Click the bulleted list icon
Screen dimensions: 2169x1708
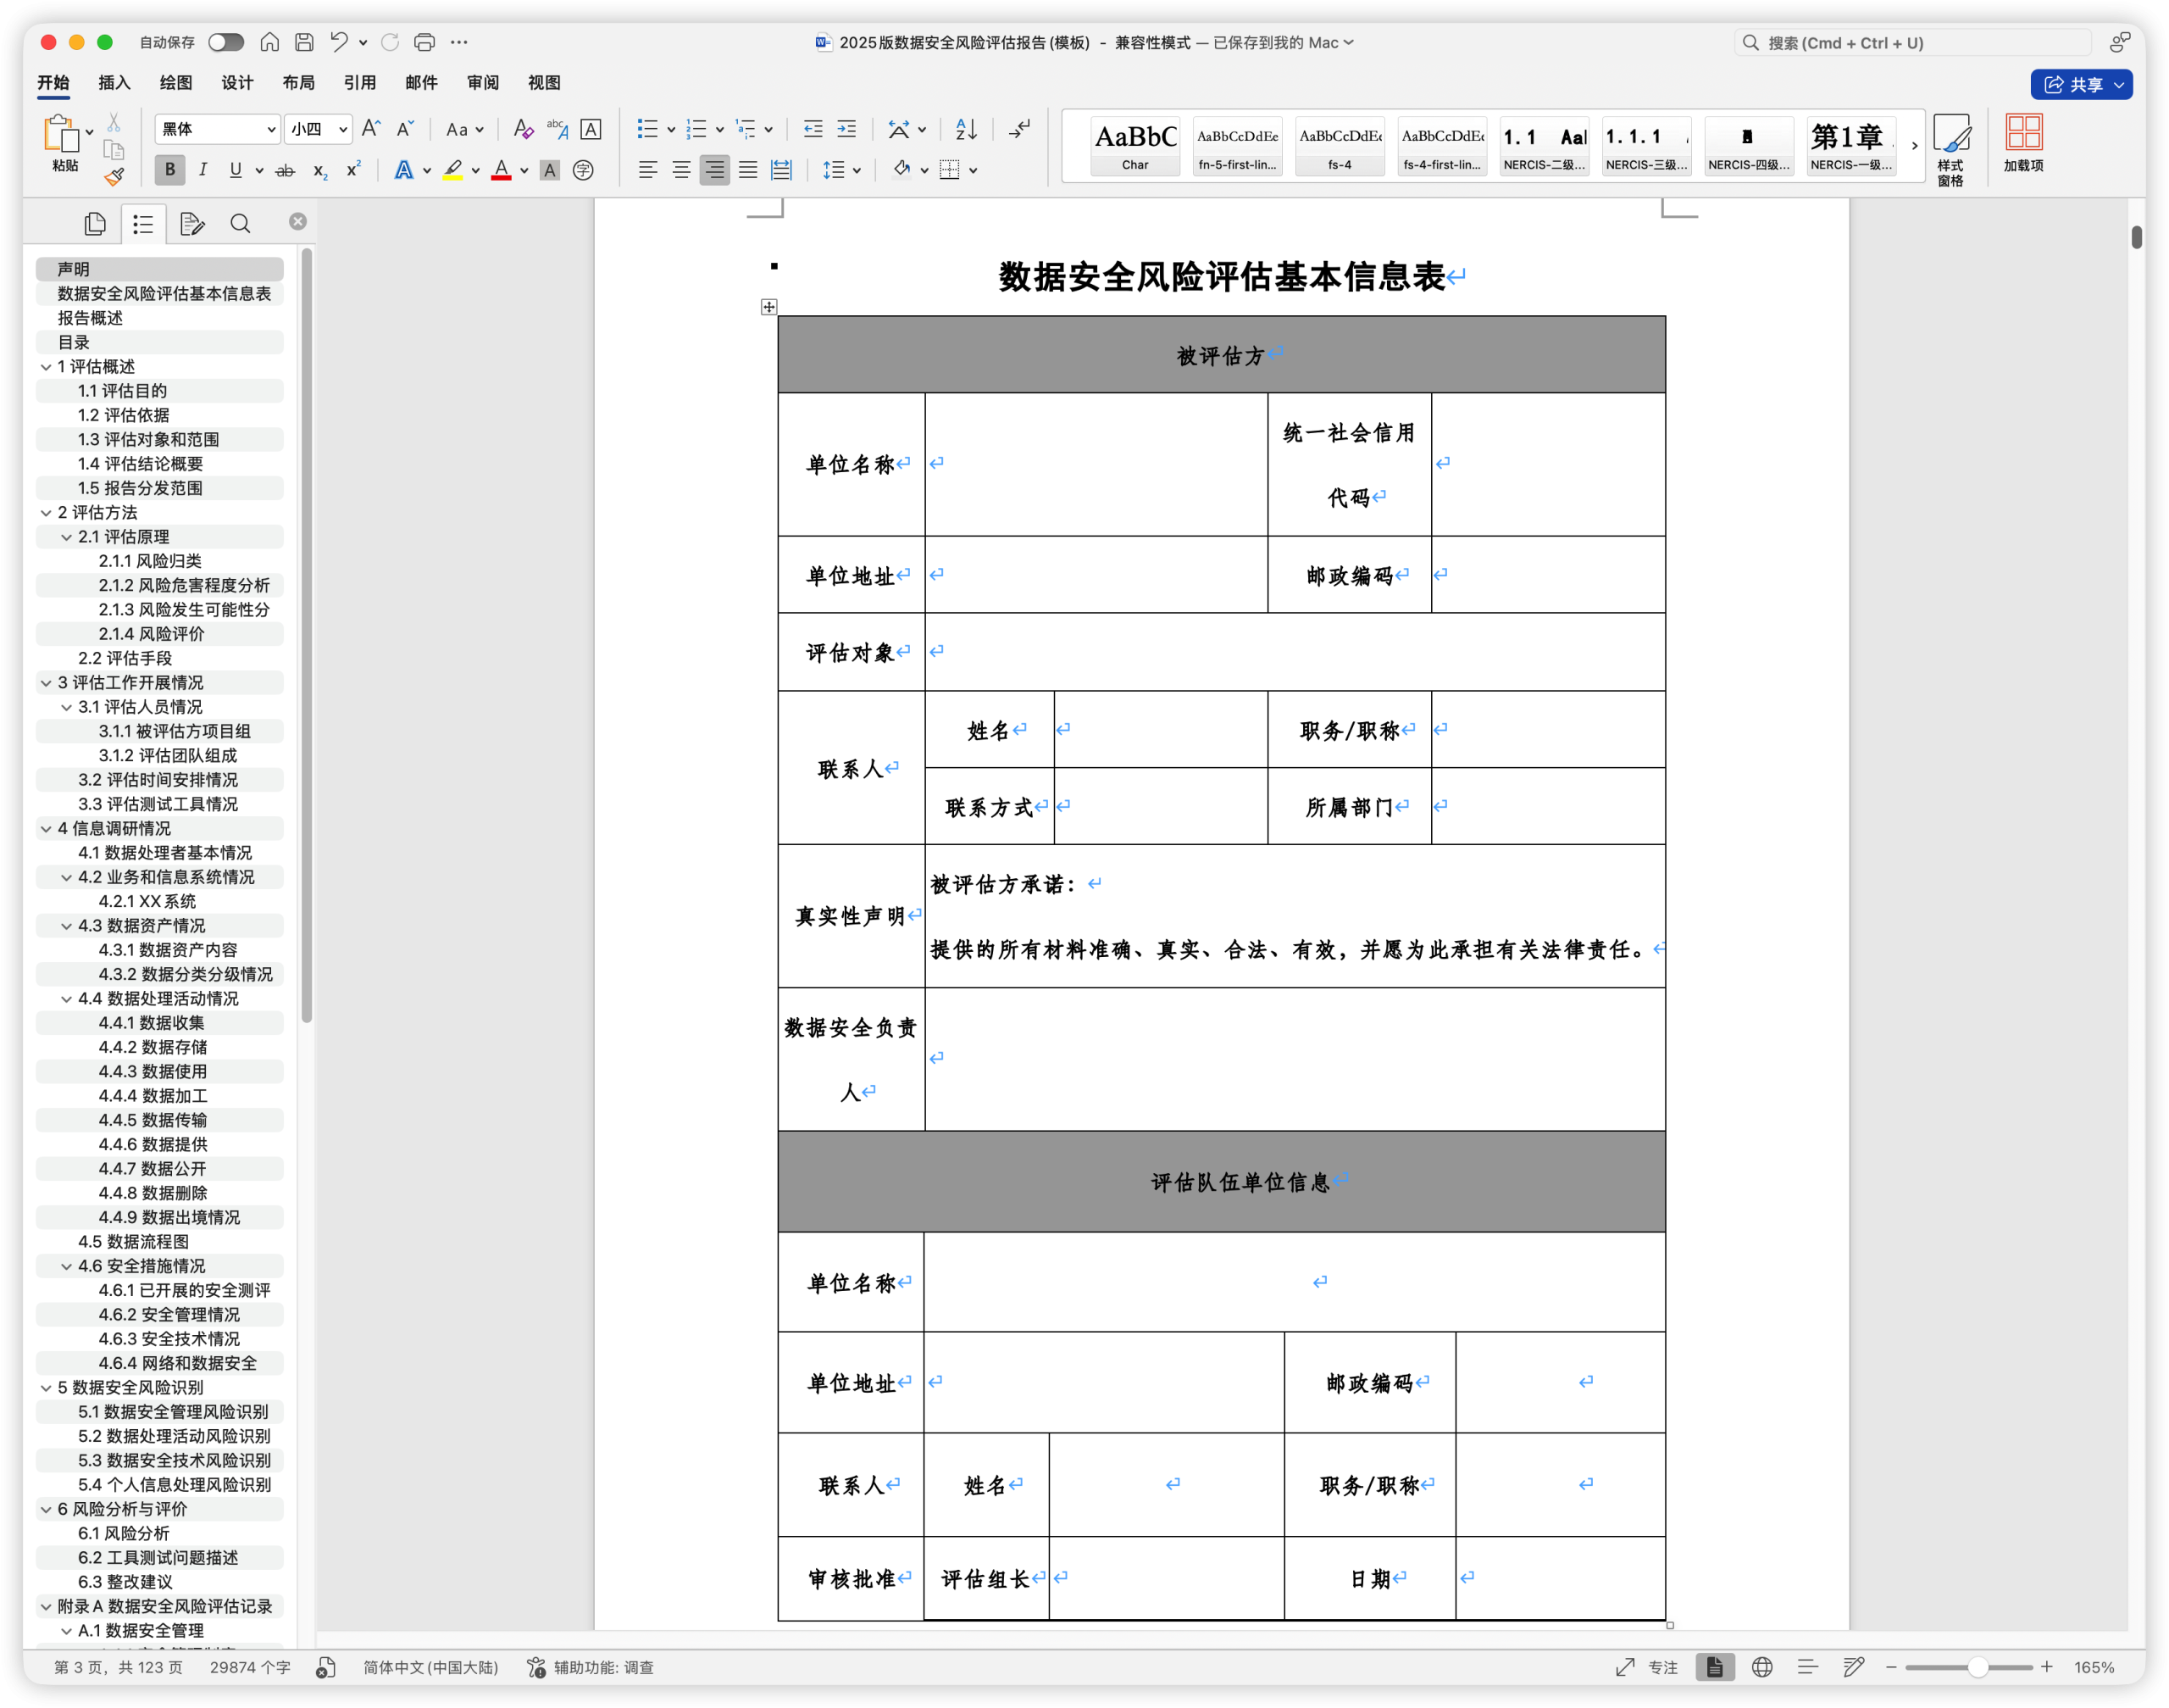click(647, 129)
